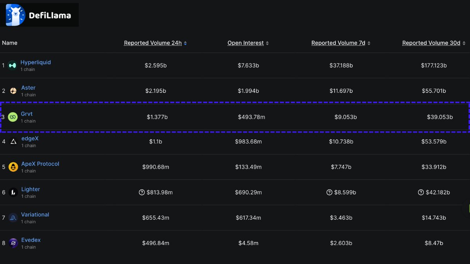Image resolution: width=470 pixels, height=264 pixels.
Task: Click the Lighter protocol icon
Action: (x=13, y=192)
